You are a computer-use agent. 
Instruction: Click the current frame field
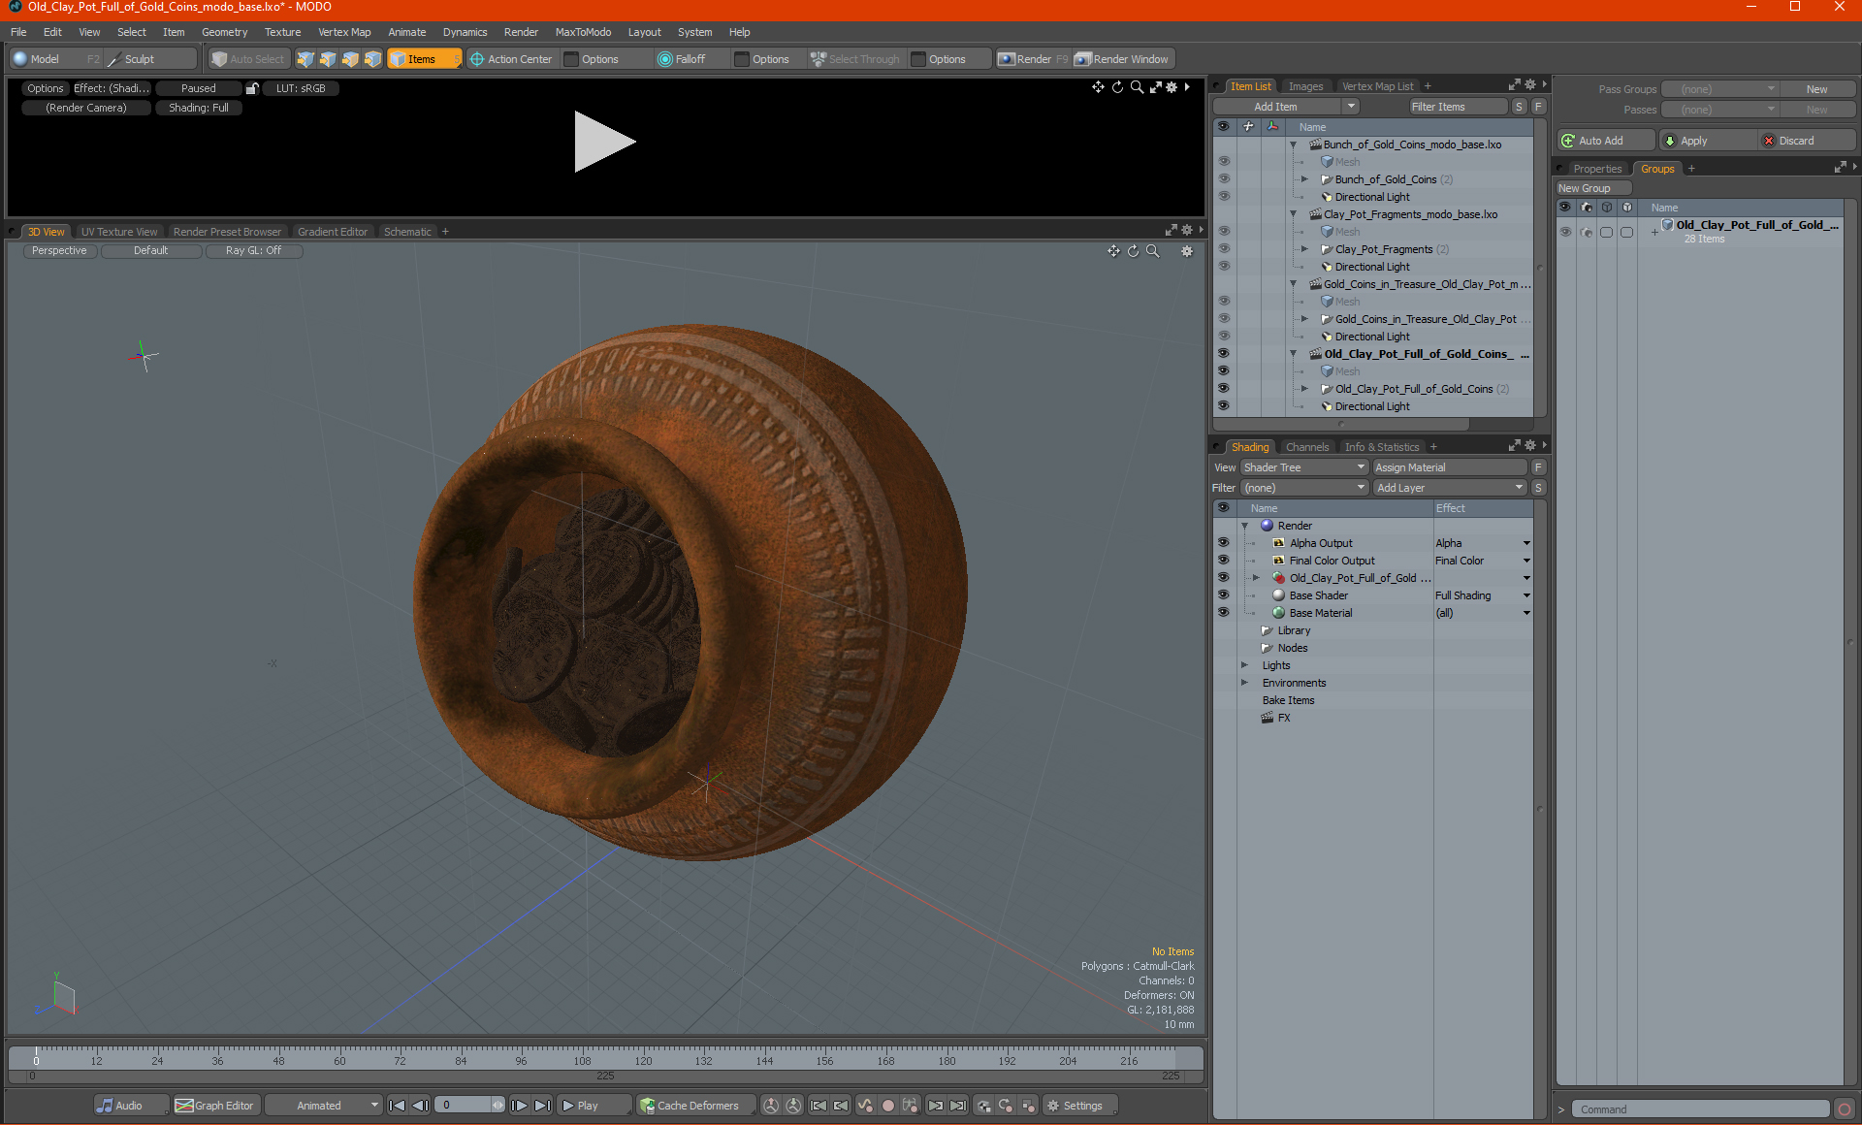[464, 1106]
